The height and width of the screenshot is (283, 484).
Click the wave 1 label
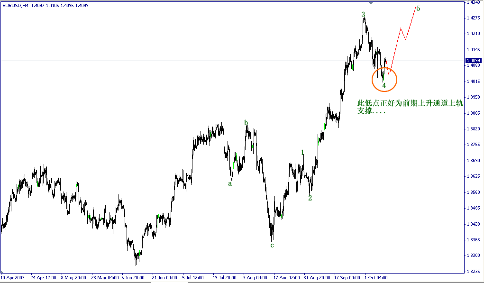point(302,152)
